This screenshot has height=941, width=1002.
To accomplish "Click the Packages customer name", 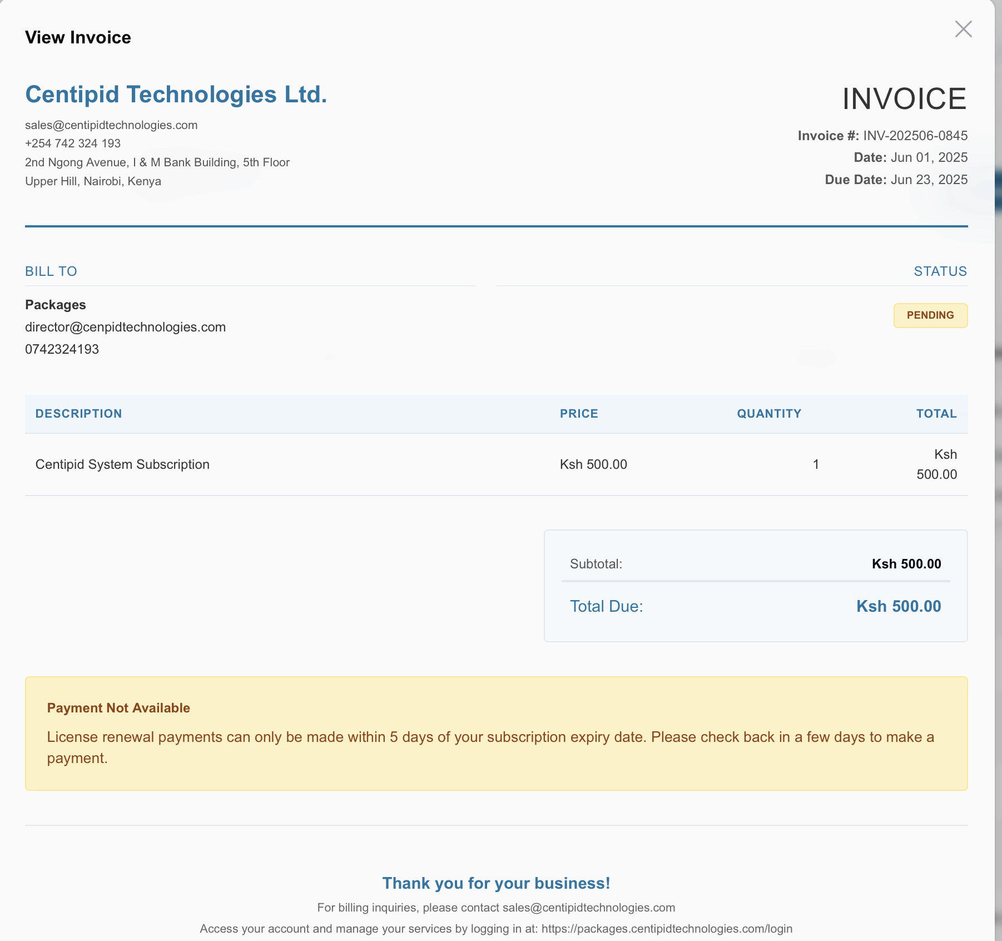I will point(56,305).
